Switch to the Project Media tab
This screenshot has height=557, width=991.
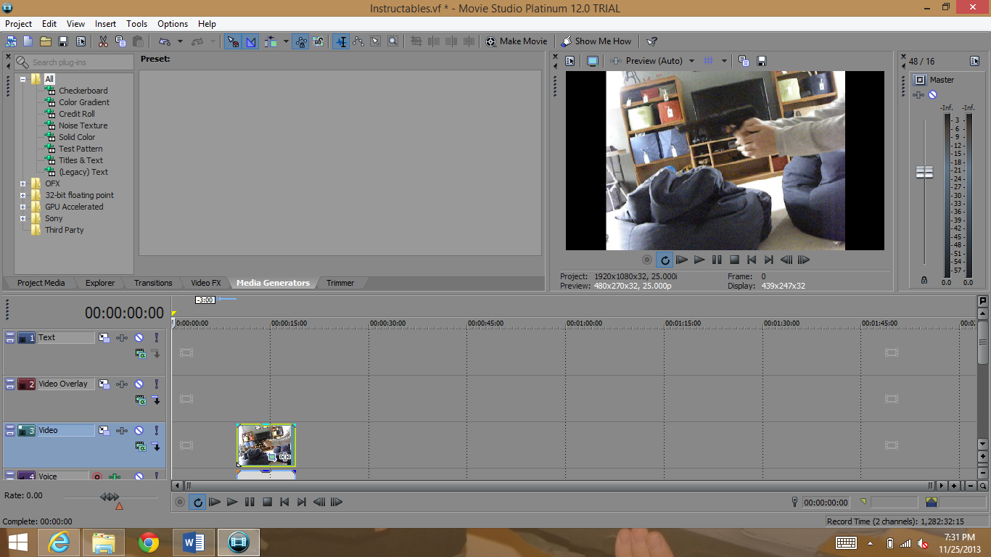click(x=41, y=283)
